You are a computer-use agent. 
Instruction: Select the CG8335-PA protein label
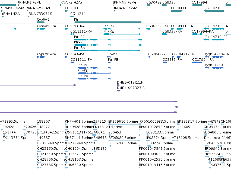(172, 60)
